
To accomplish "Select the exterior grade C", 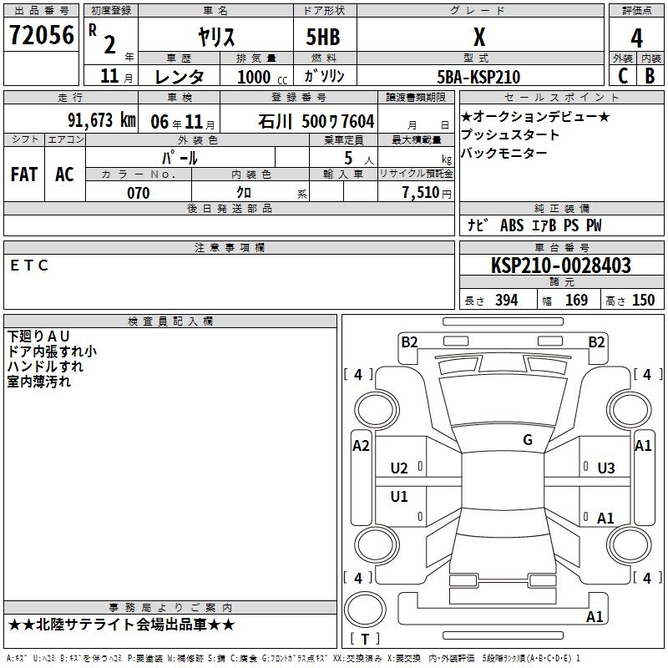I will tap(623, 76).
